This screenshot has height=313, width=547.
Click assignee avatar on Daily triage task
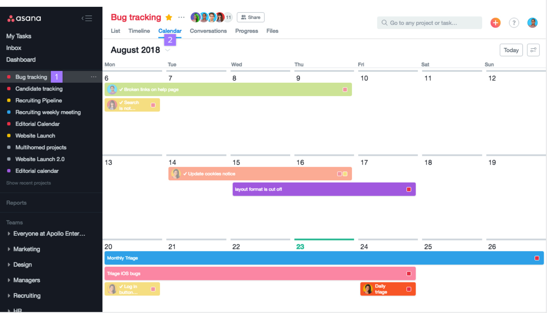[x=368, y=289]
